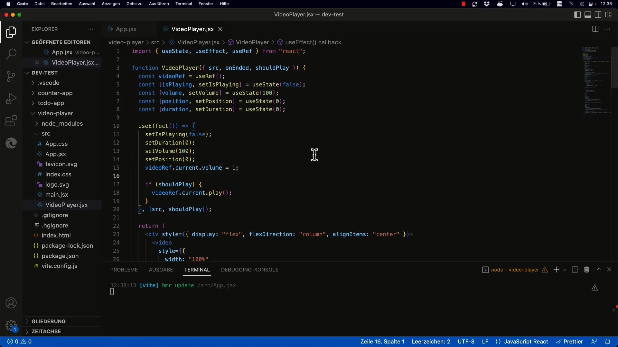Change encoding via UTF-8 status item
Image resolution: width=618 pixels, height=347 pixels.
point(466,342)
